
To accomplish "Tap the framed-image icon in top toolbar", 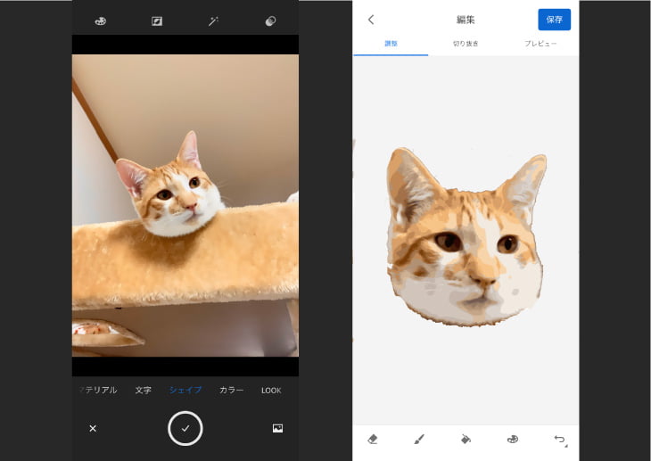I will point(157,21).
